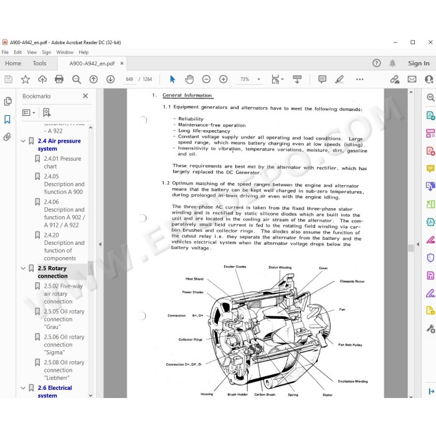Open Find text with the magnifier icon
Image resolution: width=436 pixels, height=436 pixels.
coord(76,79)
